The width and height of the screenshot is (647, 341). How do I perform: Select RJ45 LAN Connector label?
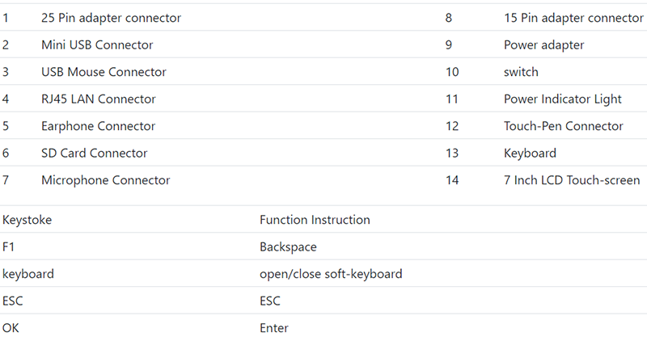click(98, 99)
